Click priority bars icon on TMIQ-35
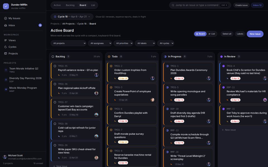Screen dimensions: 268x167 coord(59,75)
